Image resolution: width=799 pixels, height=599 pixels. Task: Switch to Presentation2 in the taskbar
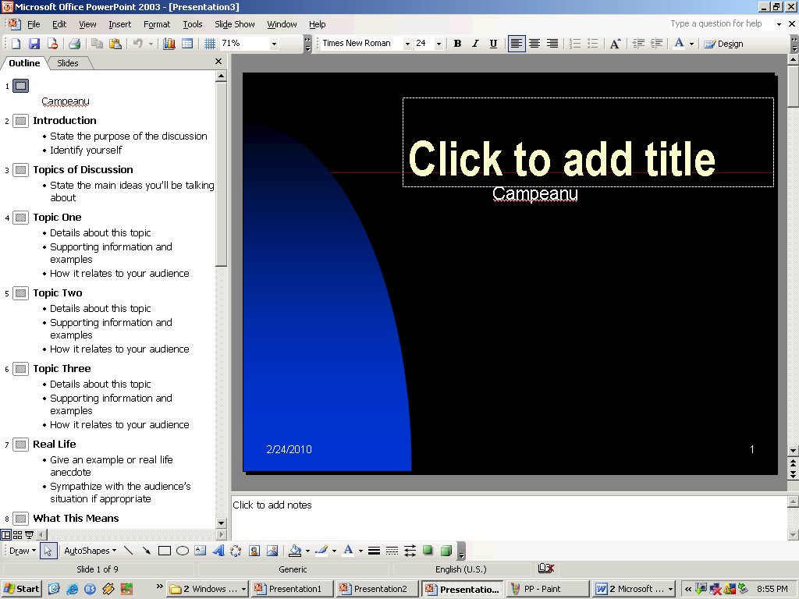click(378, 589)
